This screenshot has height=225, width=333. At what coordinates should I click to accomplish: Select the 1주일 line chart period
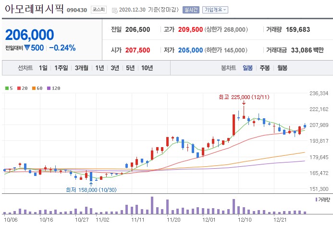tap(61, 68)
